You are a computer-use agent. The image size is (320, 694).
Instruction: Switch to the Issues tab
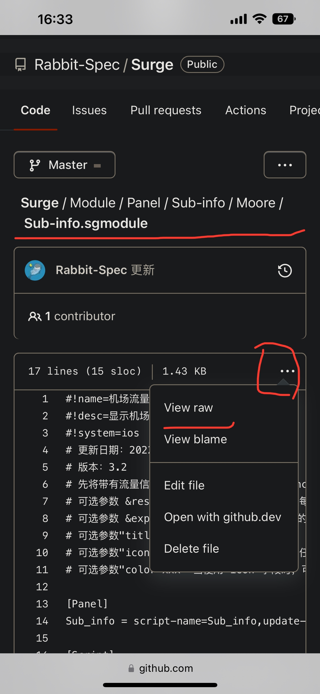point(89,110)
